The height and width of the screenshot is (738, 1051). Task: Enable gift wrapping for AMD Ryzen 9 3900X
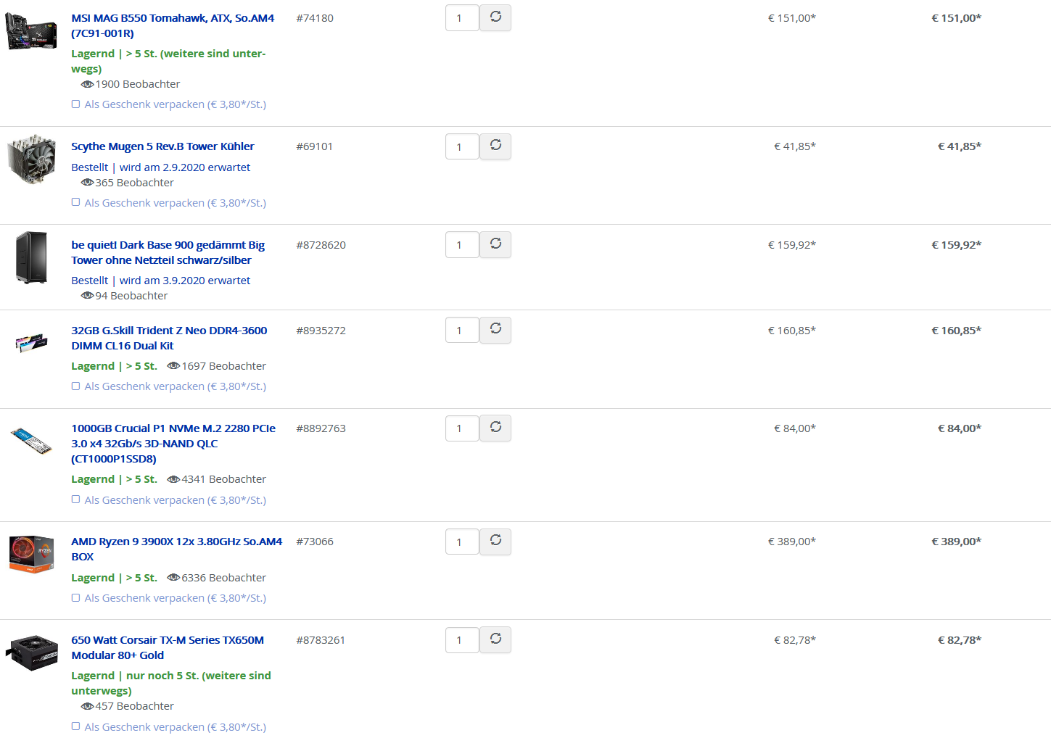click(75, 598)
